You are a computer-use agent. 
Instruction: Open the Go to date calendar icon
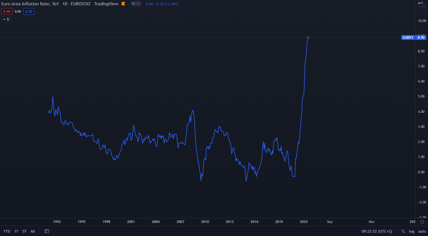click(47, 231)
